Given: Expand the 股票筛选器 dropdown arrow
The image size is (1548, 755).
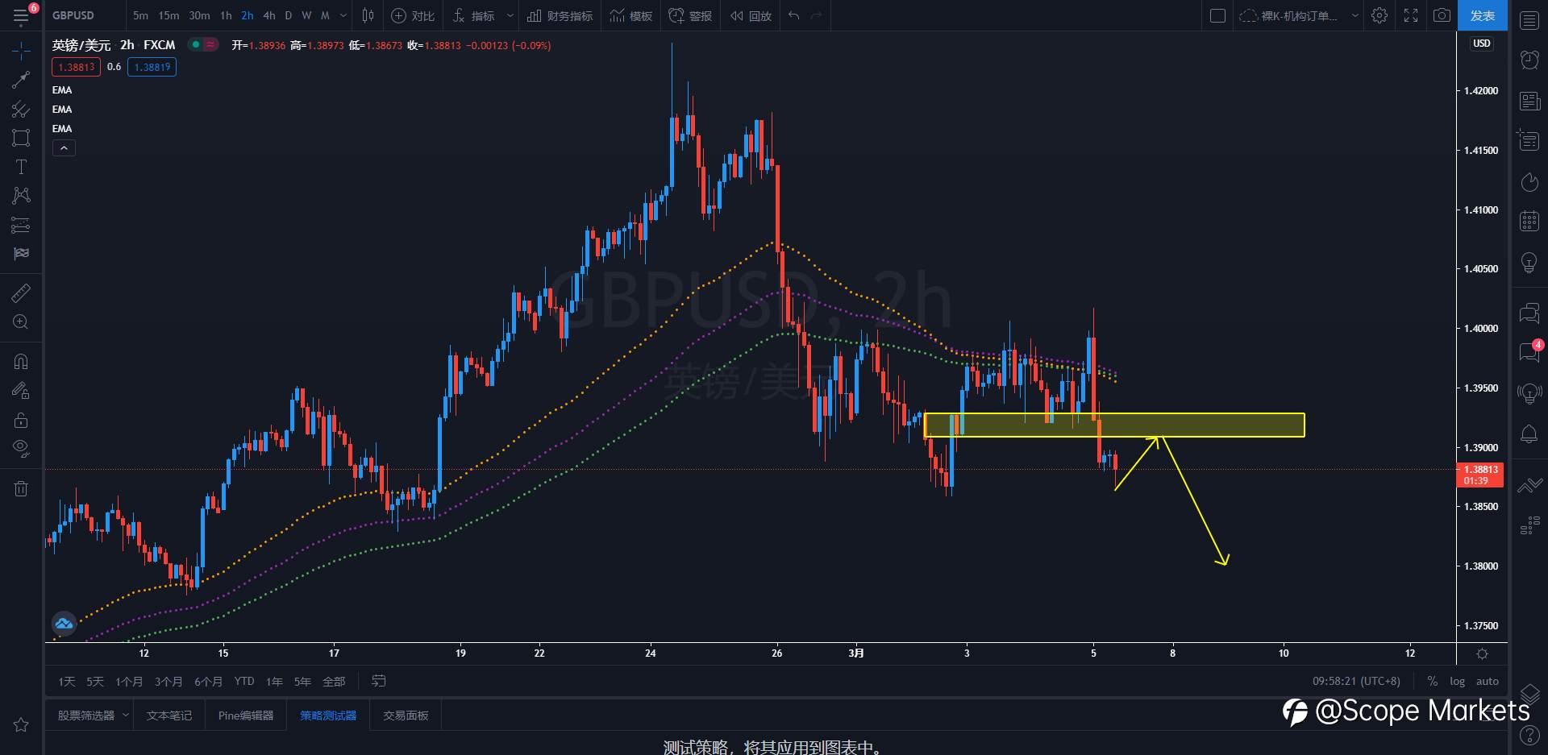Looking at the screenshot, I should coord(126,716).
